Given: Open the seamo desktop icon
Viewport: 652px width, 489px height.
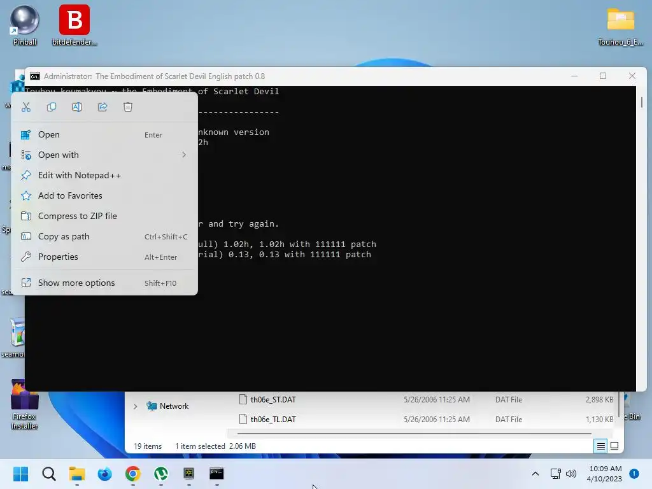Looking at the screenshot, I should click(x=13, y=337).
